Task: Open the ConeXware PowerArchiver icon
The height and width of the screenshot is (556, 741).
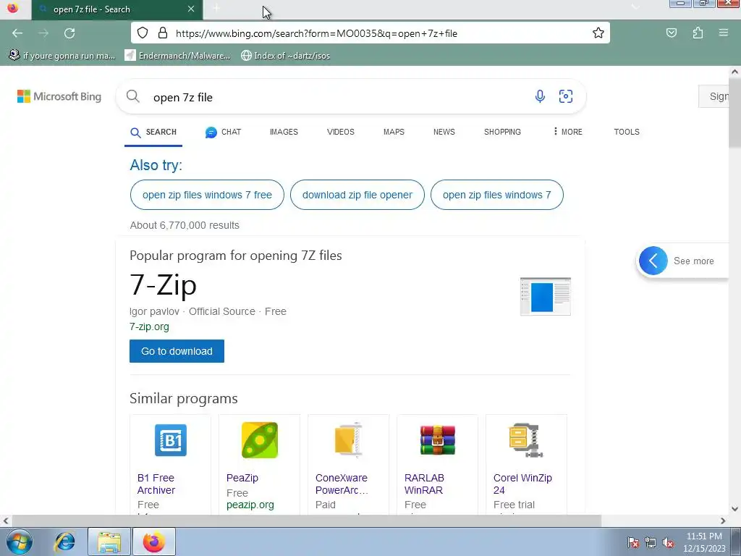Action: click(x=349, y=440)
